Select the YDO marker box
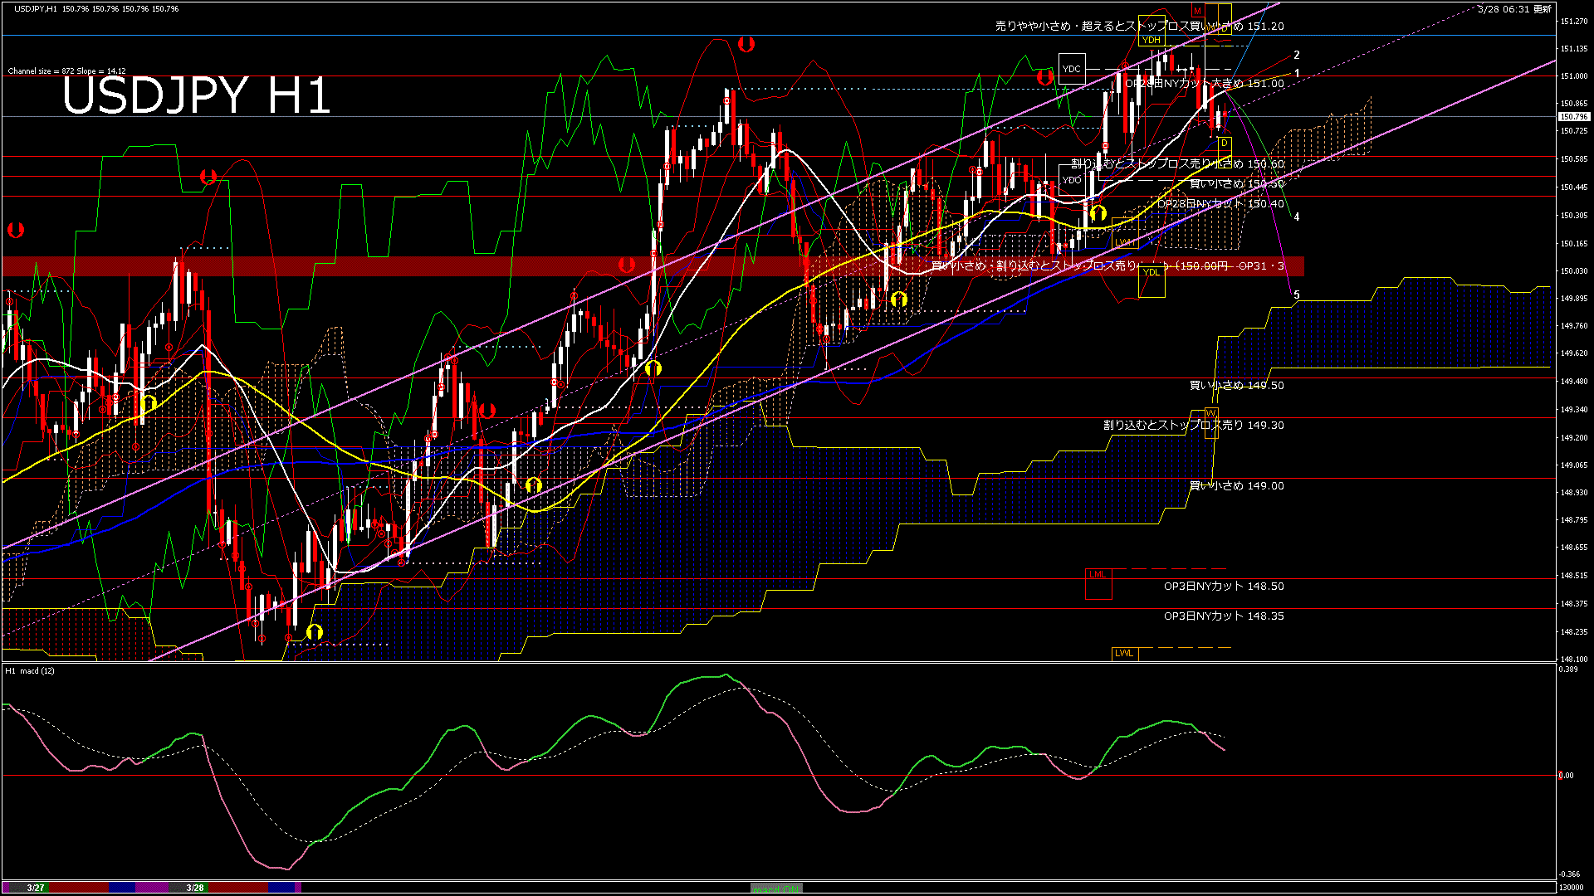Viewport: 1594px width, 896px height. (1072, 180)
